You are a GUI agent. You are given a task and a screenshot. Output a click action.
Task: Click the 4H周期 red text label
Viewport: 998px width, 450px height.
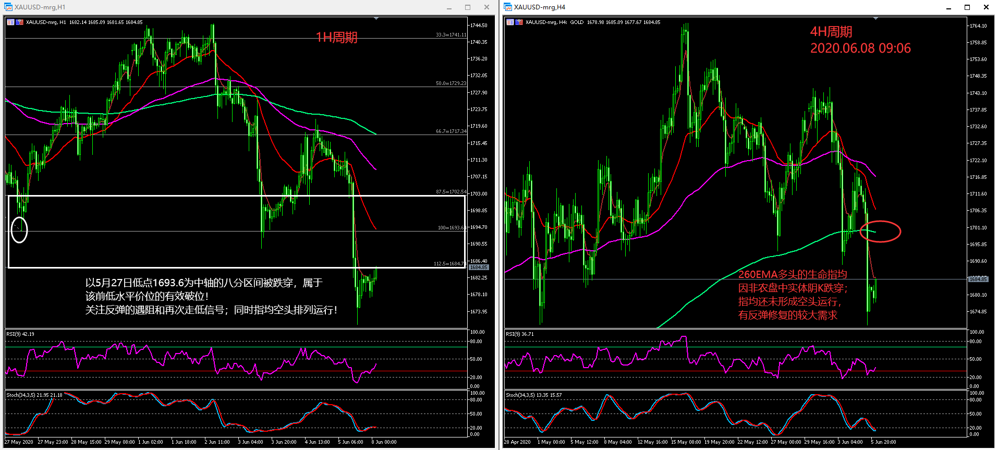tap(831, 32)
